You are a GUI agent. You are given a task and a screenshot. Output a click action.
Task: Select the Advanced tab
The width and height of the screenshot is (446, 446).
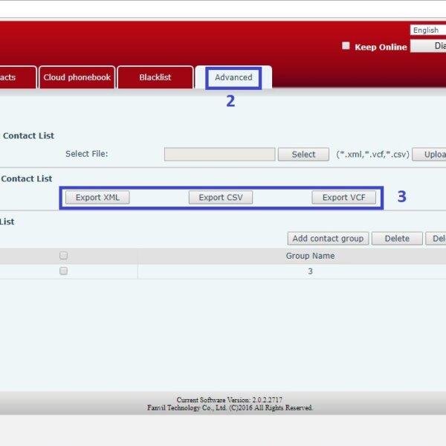[x=233, y=77]
